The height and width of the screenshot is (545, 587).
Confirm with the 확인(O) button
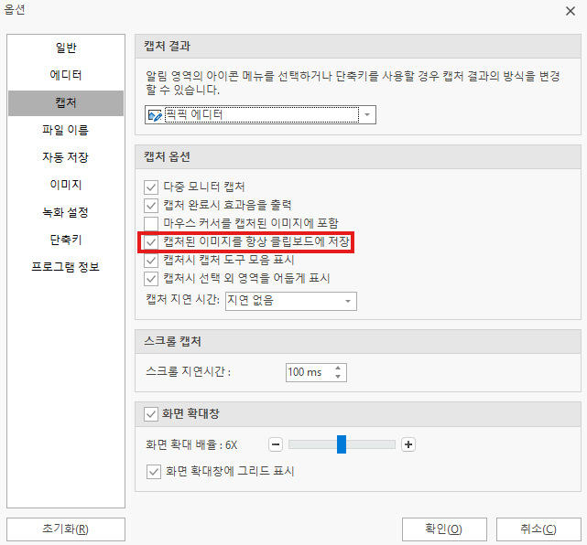(x=444, y=529)
